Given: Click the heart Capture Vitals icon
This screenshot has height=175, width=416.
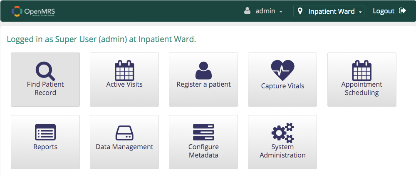Looking at the screenshot, I should pyautogui.click(x=282, y=70).
